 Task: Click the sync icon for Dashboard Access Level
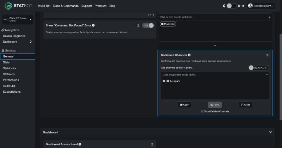152,144
